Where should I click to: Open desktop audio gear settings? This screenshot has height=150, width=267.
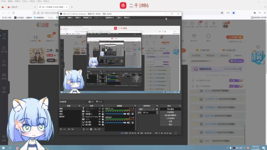[132, 123]
